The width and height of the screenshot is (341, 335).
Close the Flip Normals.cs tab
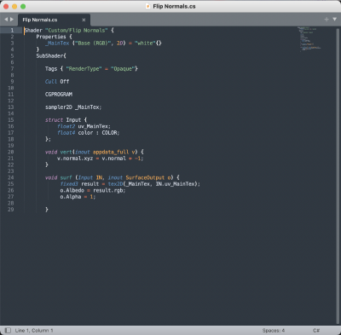pos(84,20)
